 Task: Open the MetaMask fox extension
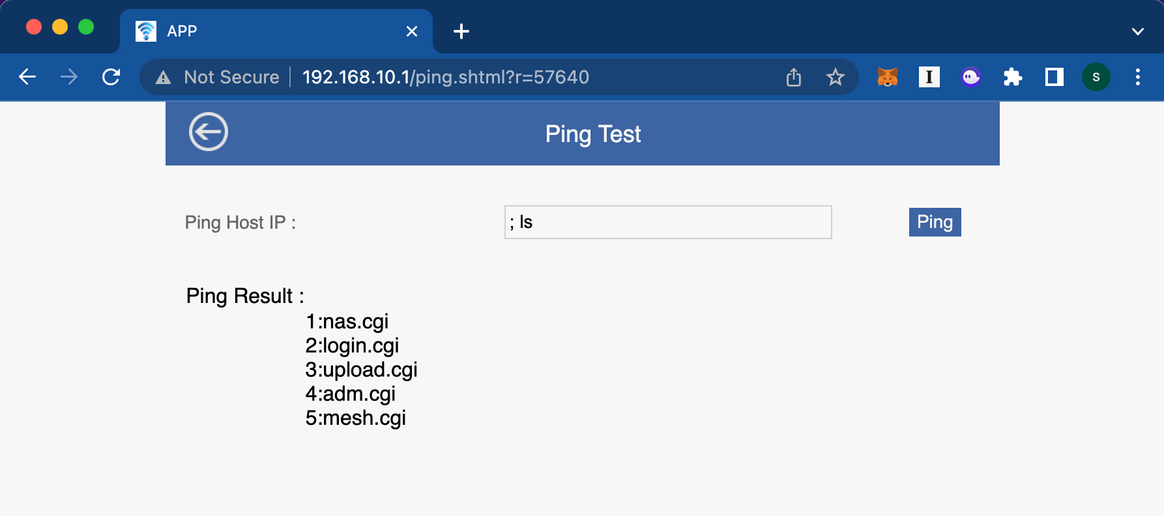click(x=887, y=77)
